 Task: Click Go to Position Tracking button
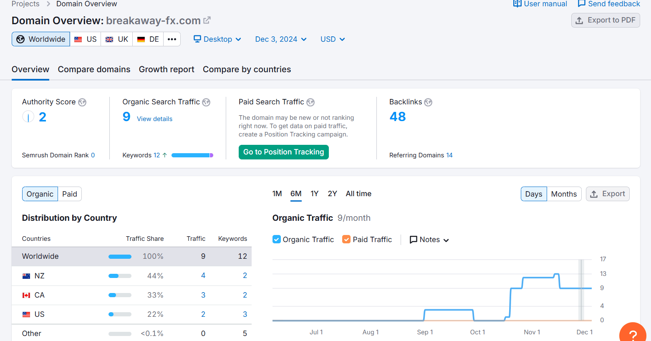coord(284,152)
